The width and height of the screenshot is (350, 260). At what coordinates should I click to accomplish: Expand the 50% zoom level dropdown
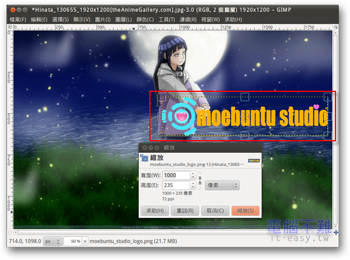click(x=85, y=241)
